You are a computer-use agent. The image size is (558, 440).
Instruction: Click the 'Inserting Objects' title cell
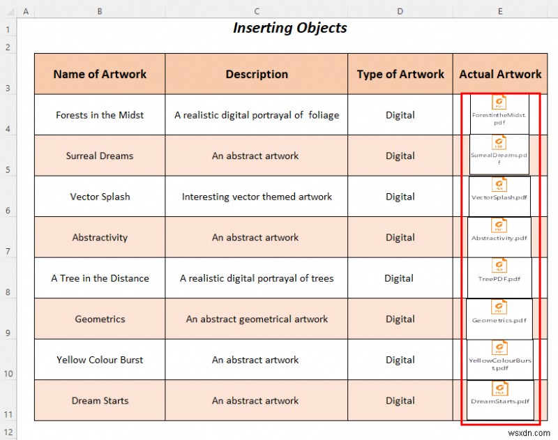[x=290, y=28]
